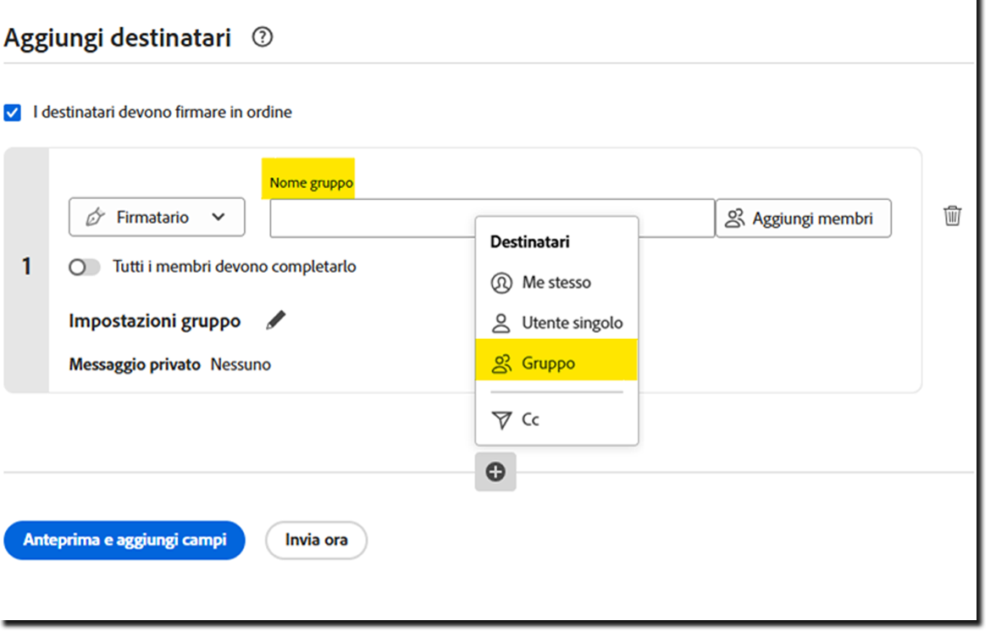This screenshot has width=996, height=643.
Task: Click the trash icon to delete recipient row
Action: (952, 216)
